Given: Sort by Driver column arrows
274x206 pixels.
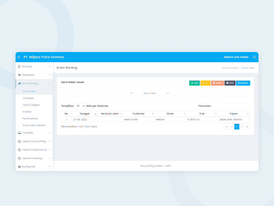Looking at the screenshot, I should [184, 114].
